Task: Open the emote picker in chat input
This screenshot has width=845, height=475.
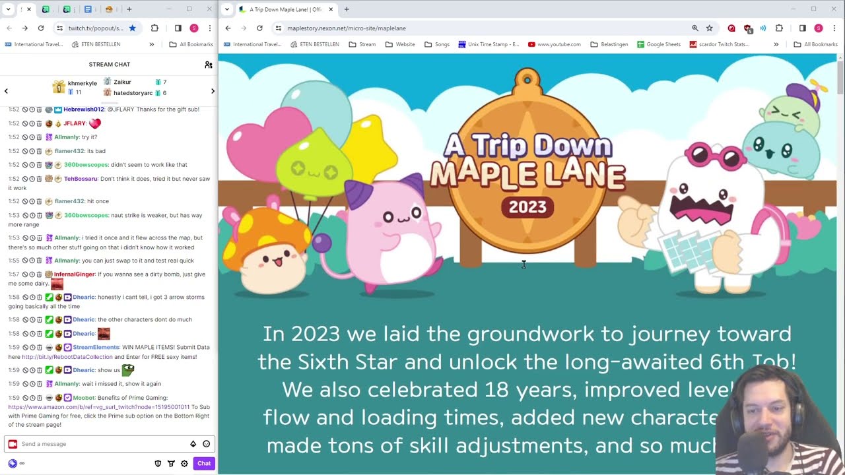Action: (x=207, y=444)
